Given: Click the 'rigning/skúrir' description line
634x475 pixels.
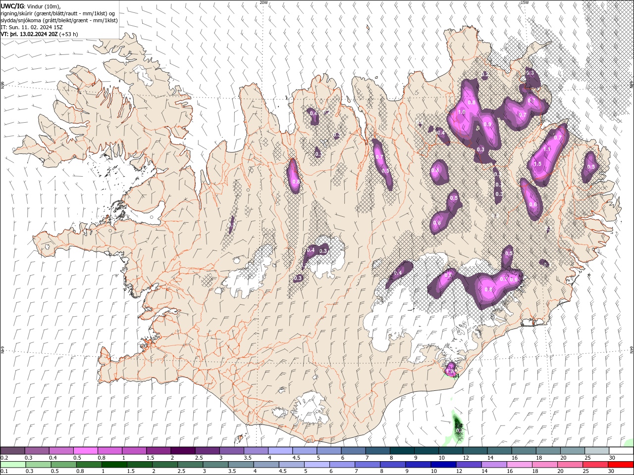Looking at the screenshot, I should point(58,13).
